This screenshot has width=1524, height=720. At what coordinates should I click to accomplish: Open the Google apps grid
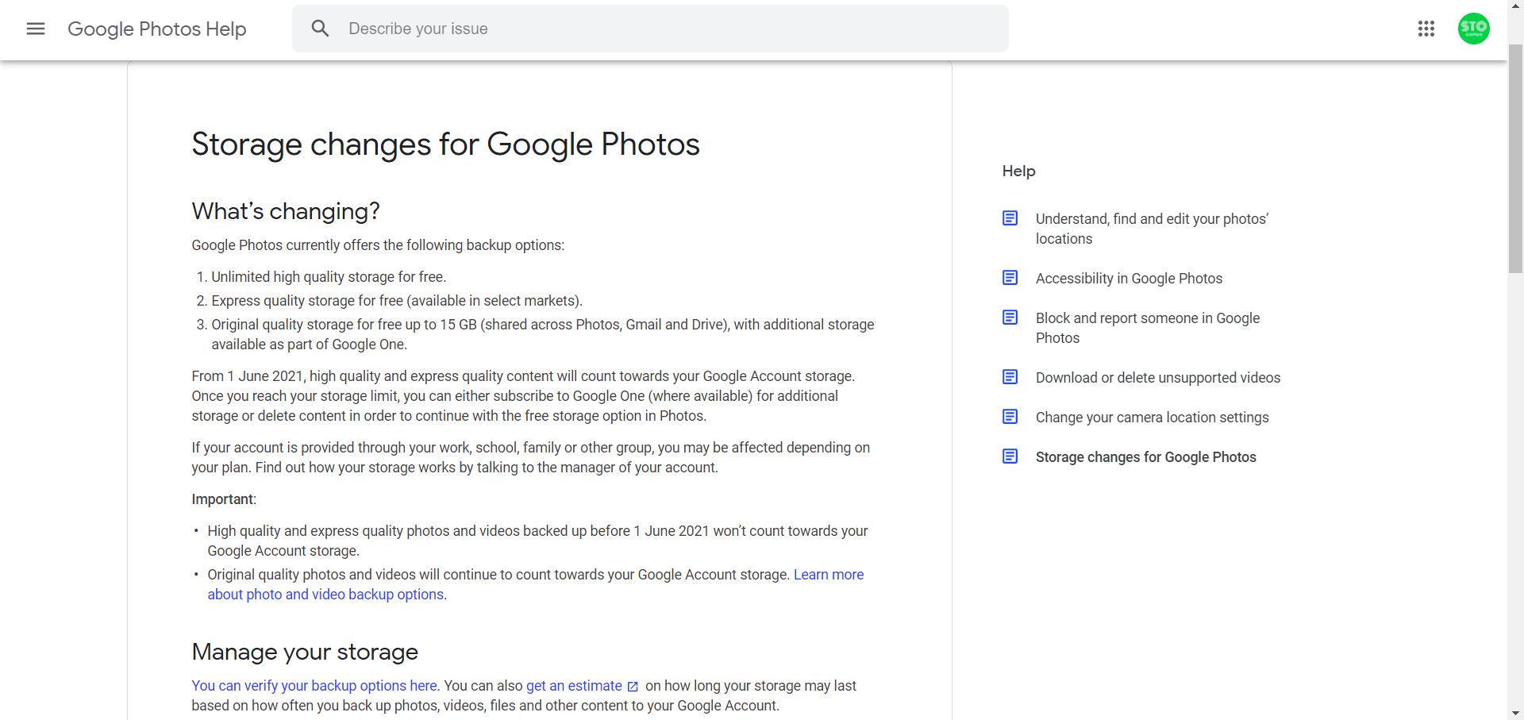tap(1426, 29)
